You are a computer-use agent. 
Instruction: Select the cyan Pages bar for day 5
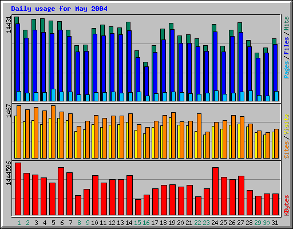[53, 95]
